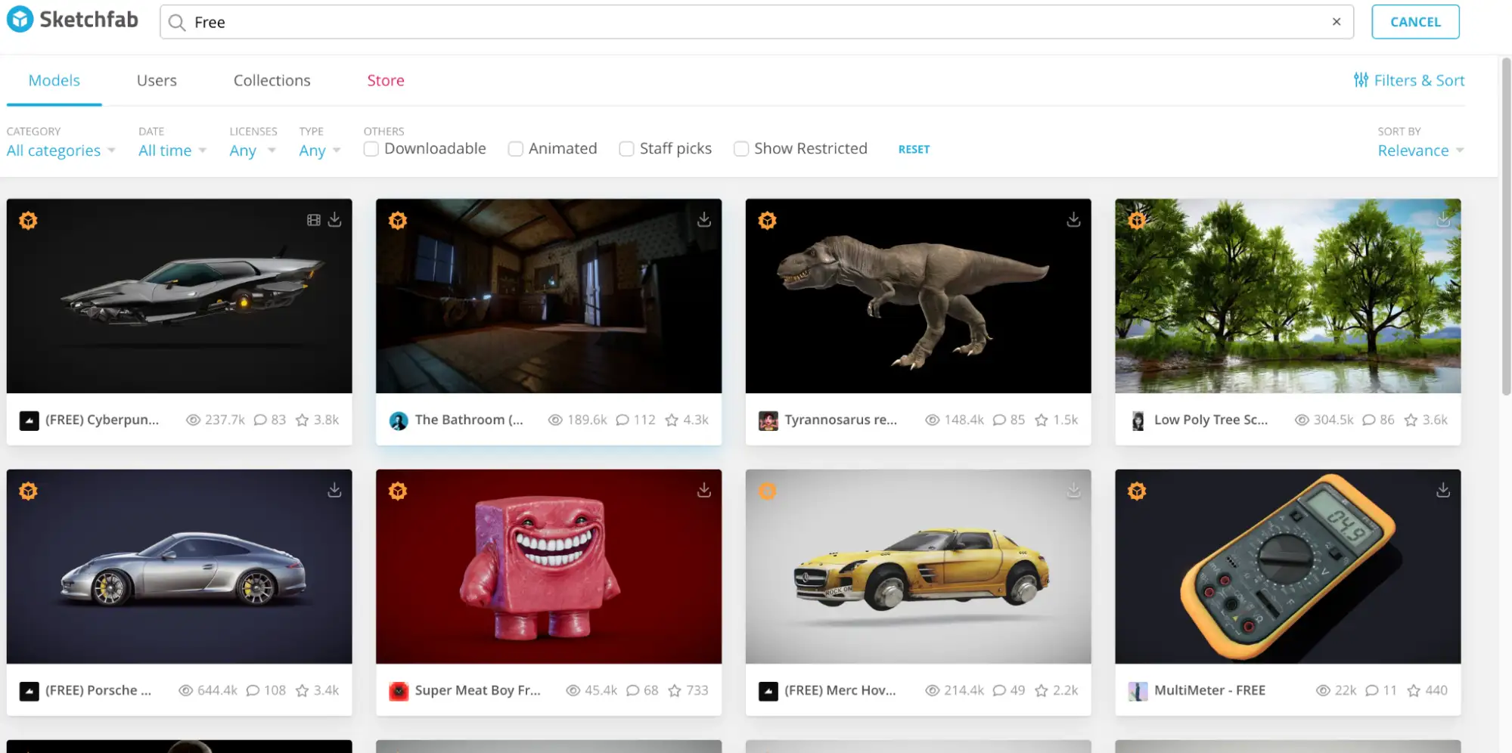
Task: Click download icon on MultiMeter thumbnail
Action: (1443, 490)
